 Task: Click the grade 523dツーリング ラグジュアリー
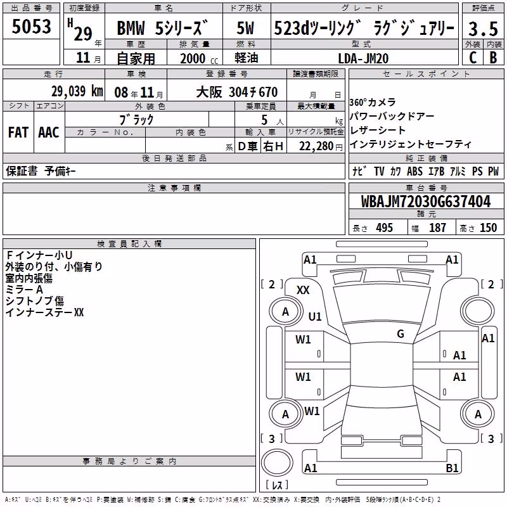364,28
